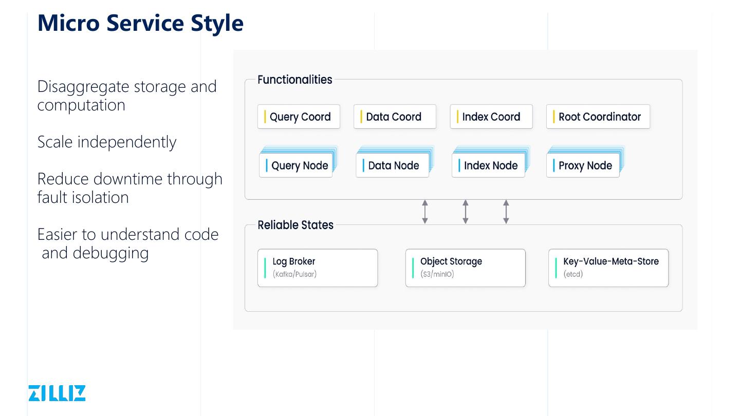Click the leftmost double-headed arrow
The height and width of the screenshot is (416, 740).
tap(425, 212)
